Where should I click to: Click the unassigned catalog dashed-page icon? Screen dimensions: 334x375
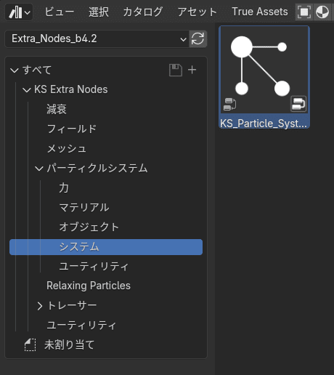click(30, 345)
